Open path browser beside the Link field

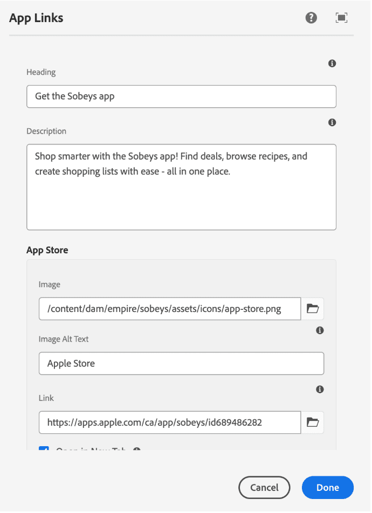[313, 422]
